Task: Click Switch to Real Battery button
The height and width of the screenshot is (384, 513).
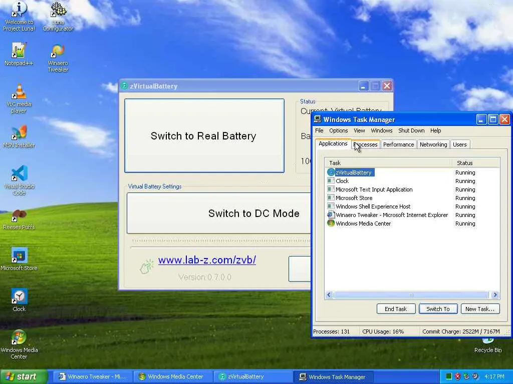Action: click(204, 136)
